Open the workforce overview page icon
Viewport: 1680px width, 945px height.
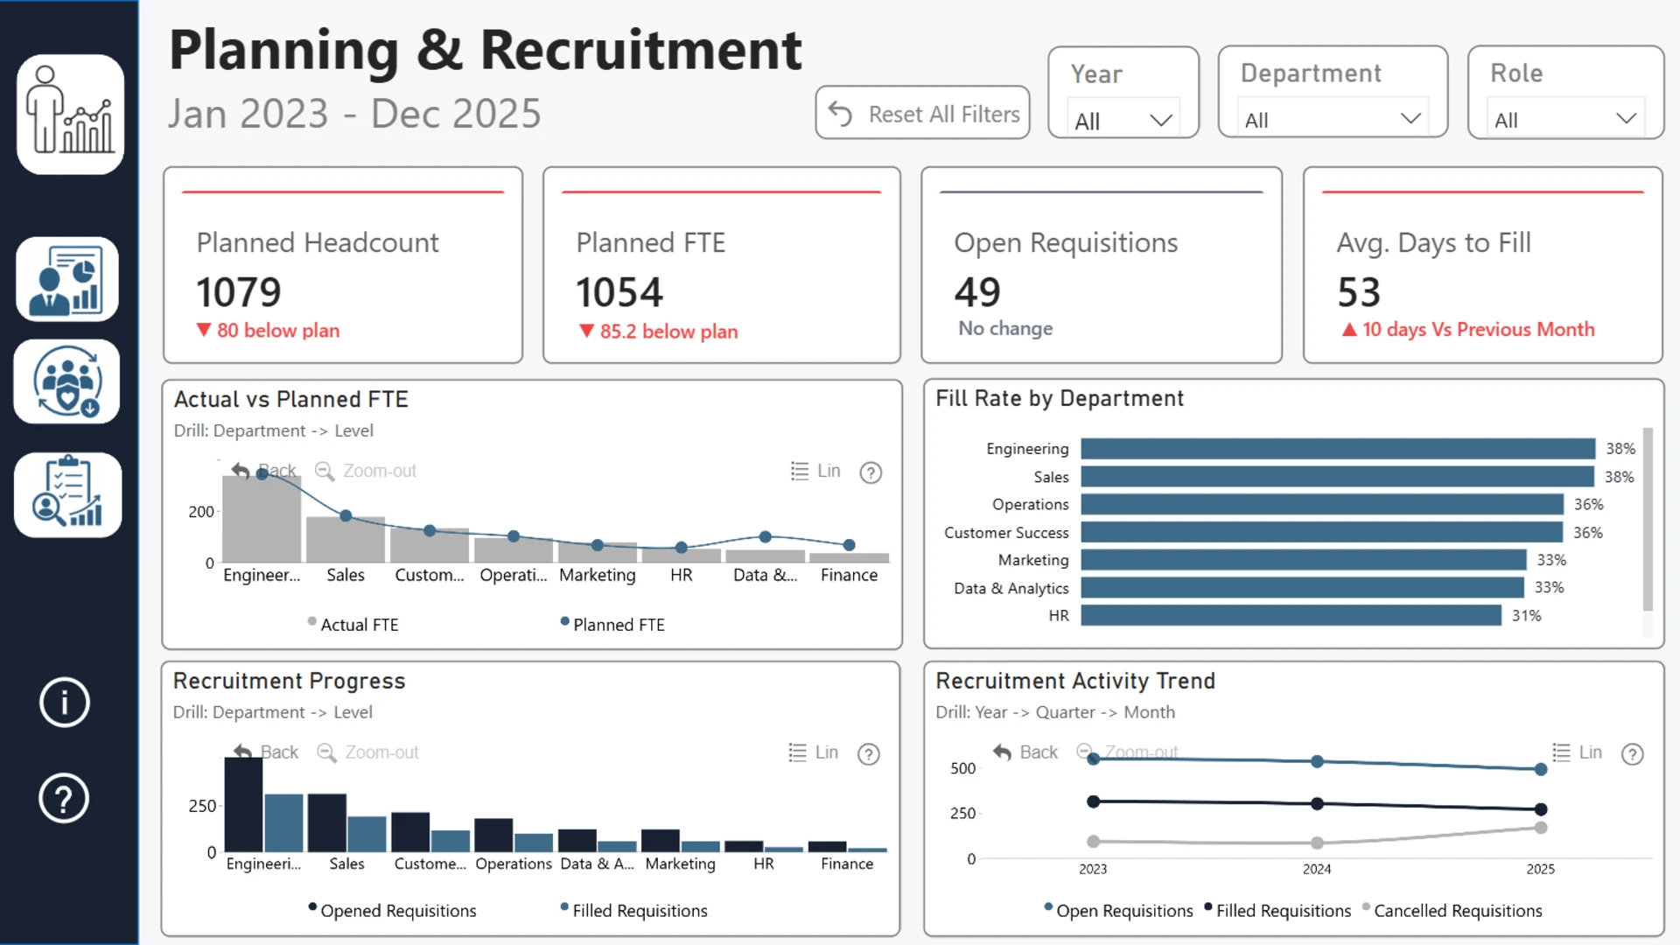[x=70, y=115]
